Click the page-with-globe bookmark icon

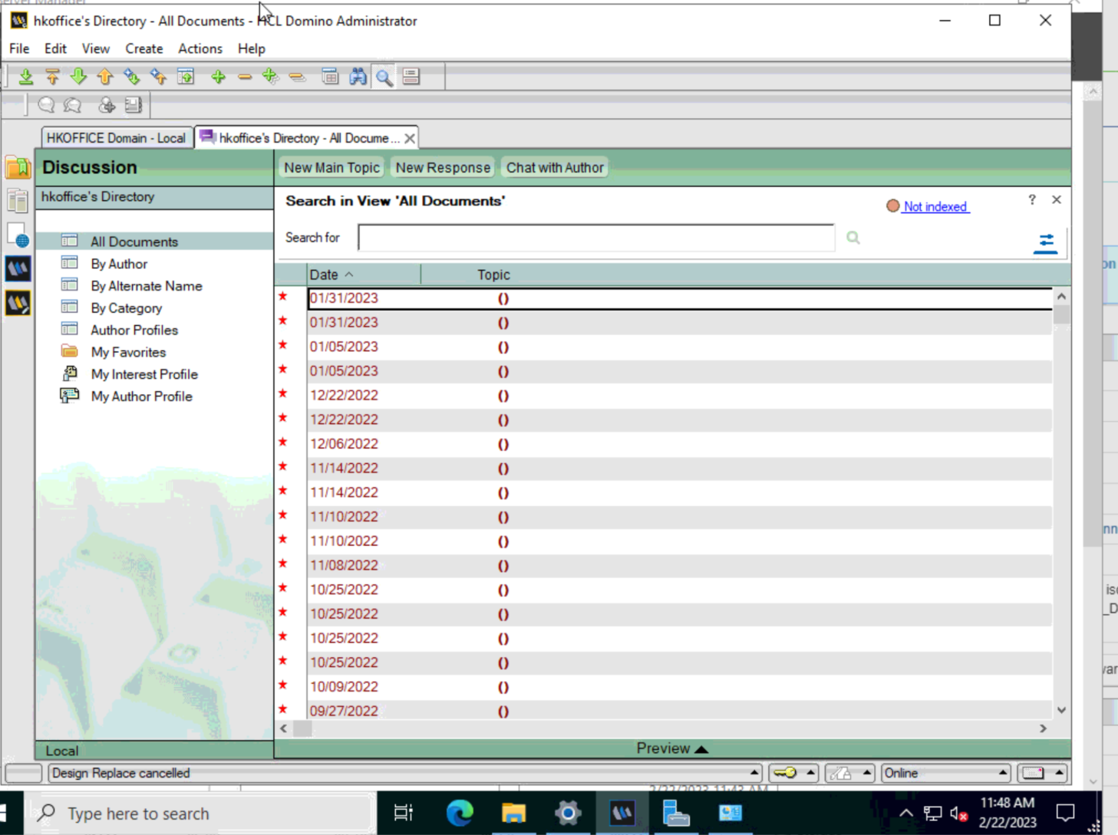(18, 235)
